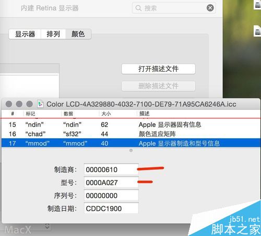The width and height of the screenshot is (261, 236).
Task: Click the 打开描述文件 button
Action: (158, 69)
